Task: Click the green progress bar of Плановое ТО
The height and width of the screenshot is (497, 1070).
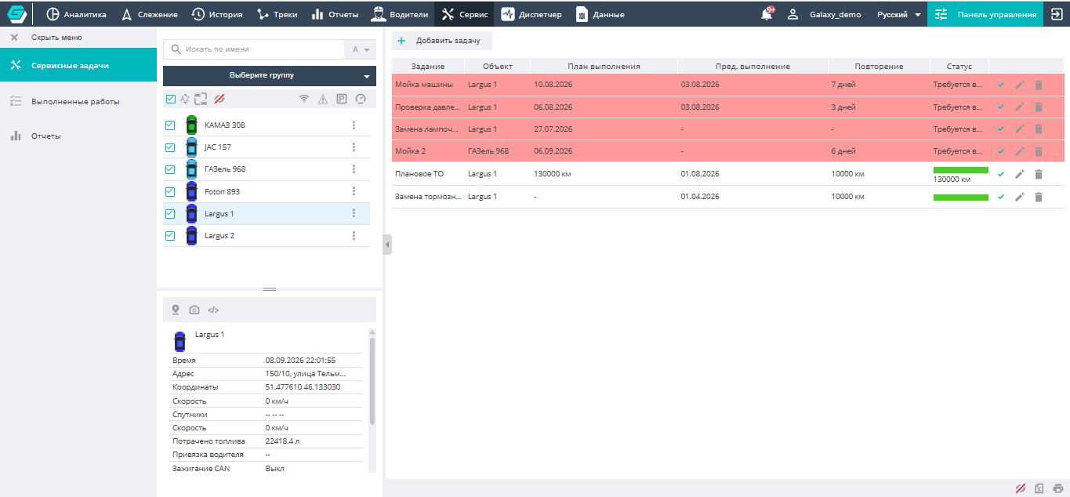Action: [x=960, y=170]
